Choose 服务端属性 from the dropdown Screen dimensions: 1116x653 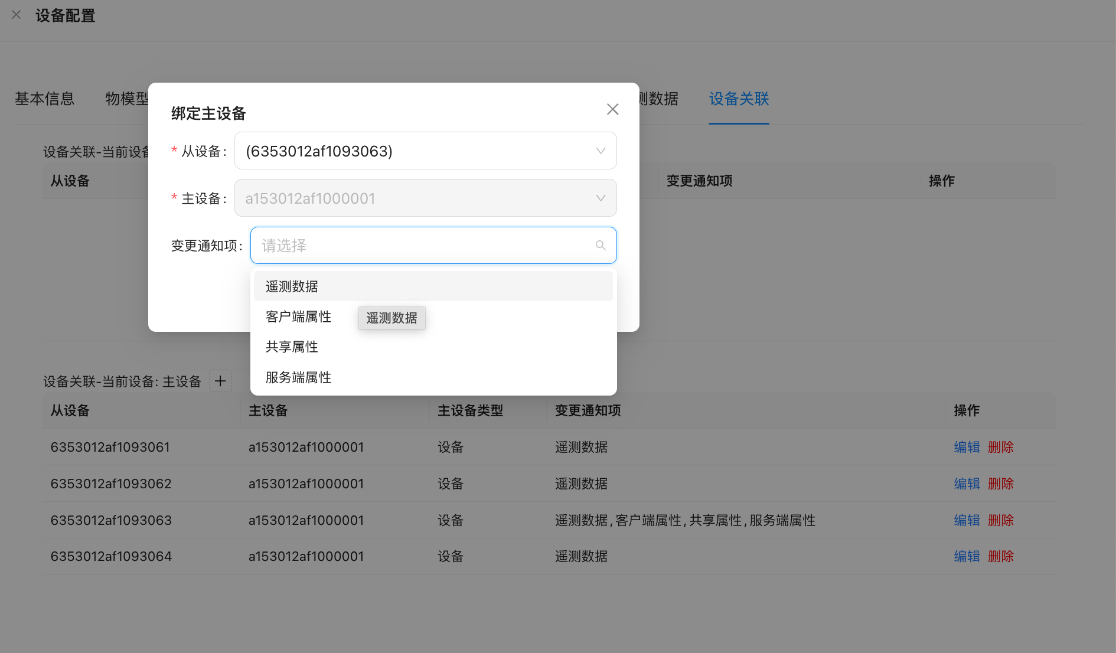coord(298,378)
